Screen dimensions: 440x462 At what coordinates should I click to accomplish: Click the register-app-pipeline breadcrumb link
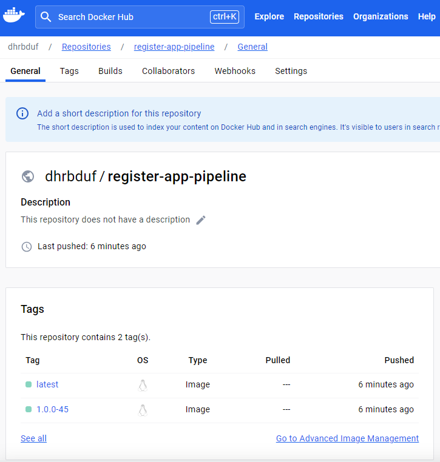pyautogui.click(x=174, y=47)
